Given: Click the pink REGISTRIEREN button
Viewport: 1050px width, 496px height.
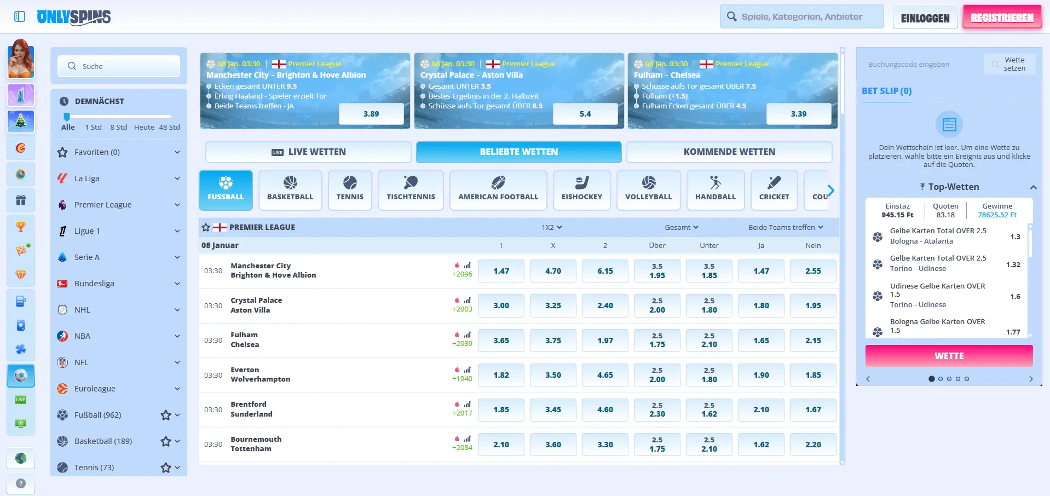Looking at the screenshot, I should pos(1002,16).
